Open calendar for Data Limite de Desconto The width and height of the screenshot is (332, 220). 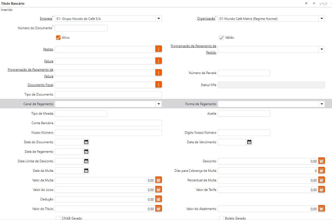click(86, 161)
